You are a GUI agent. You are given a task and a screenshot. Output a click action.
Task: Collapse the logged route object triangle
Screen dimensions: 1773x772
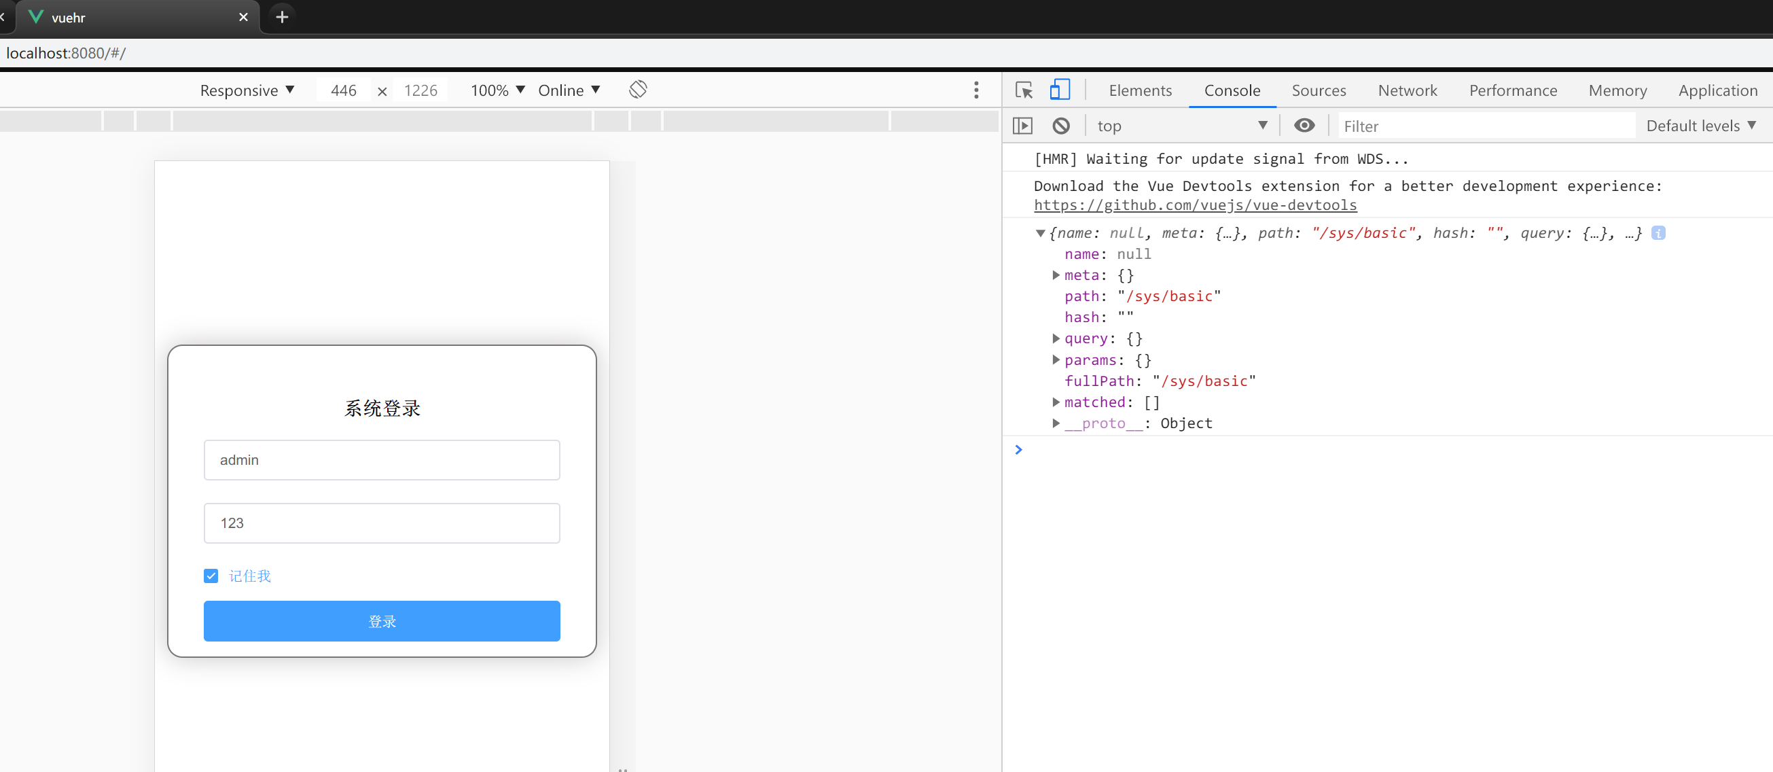click(x=1040, y=234)
